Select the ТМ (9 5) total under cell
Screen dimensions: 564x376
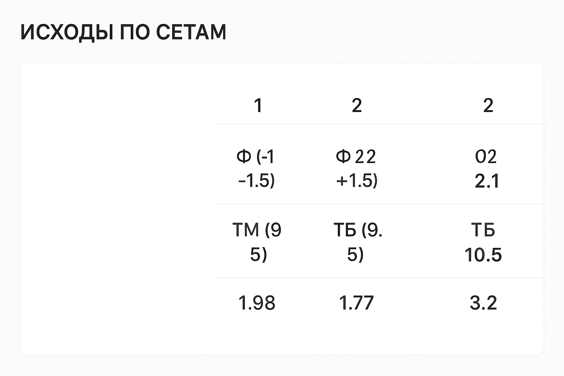pos(257,242)
